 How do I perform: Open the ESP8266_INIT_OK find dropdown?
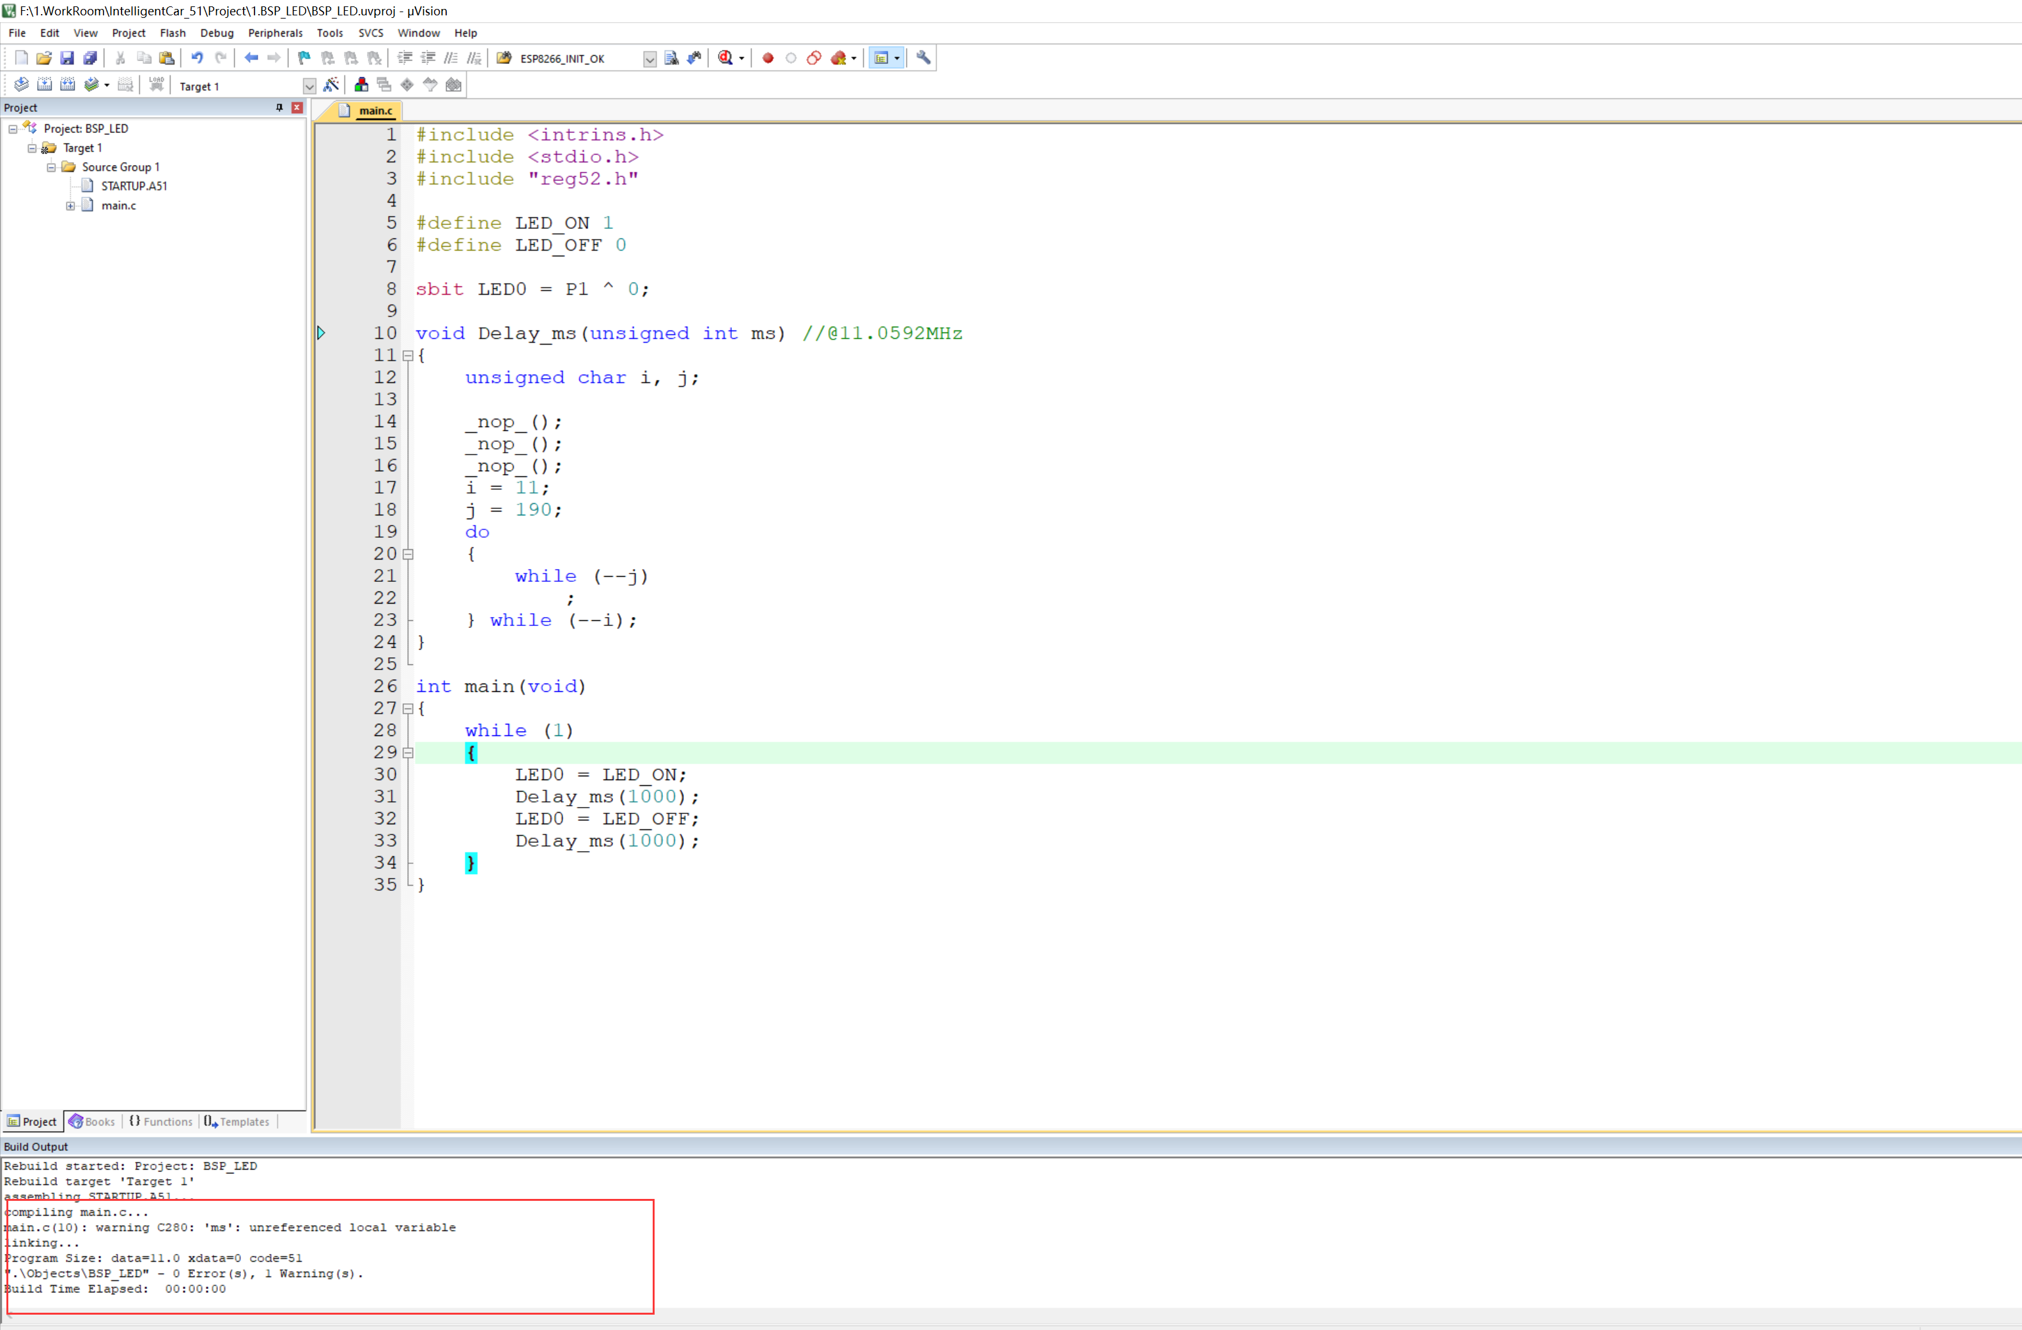(x=649, y=59)
